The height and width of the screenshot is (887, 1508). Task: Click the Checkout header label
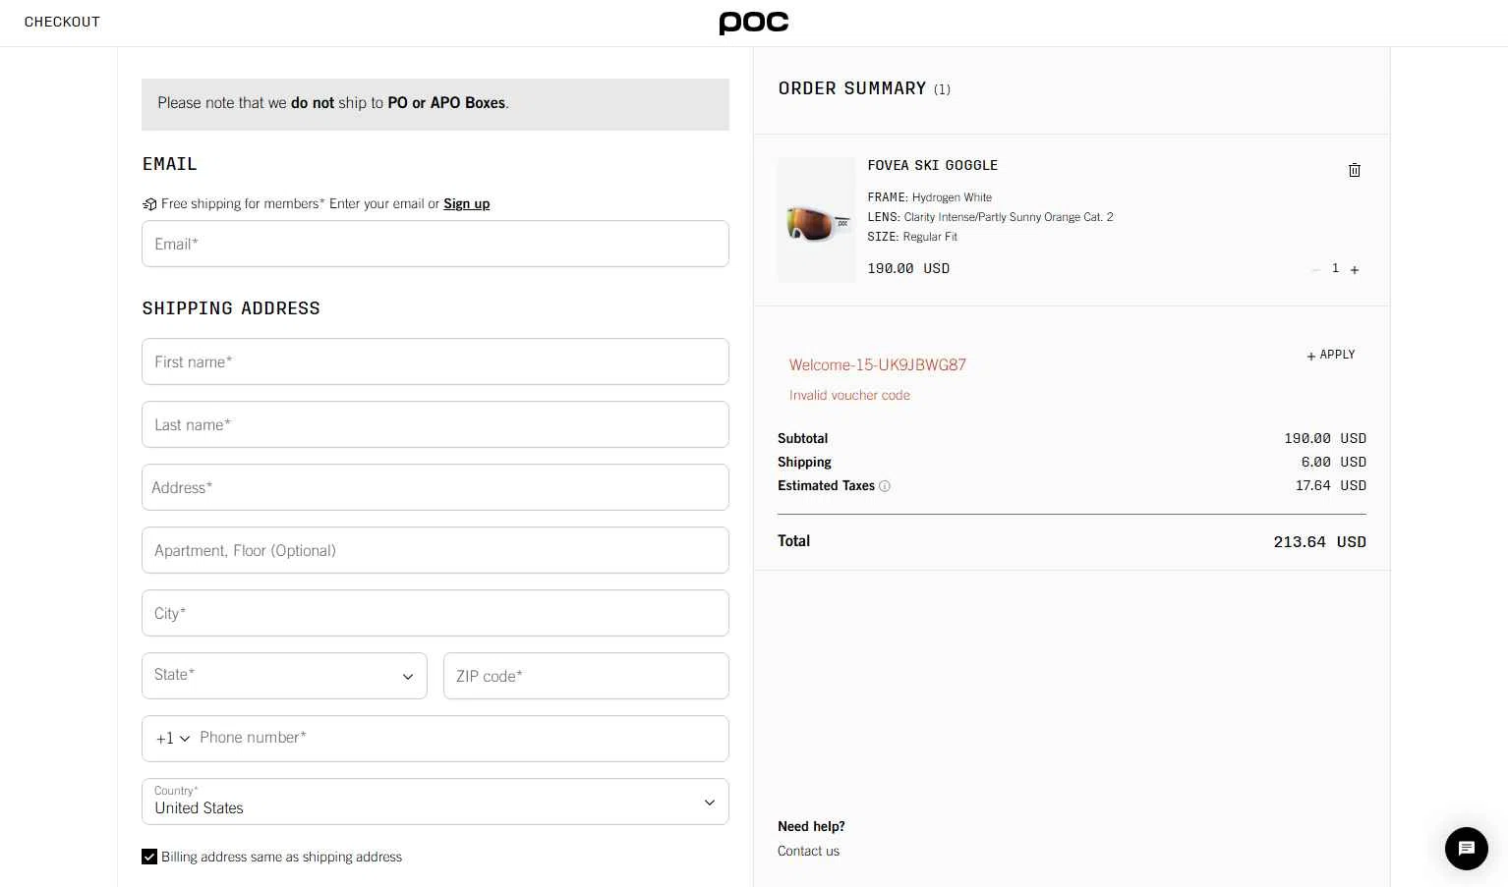[x=62, y=22]
